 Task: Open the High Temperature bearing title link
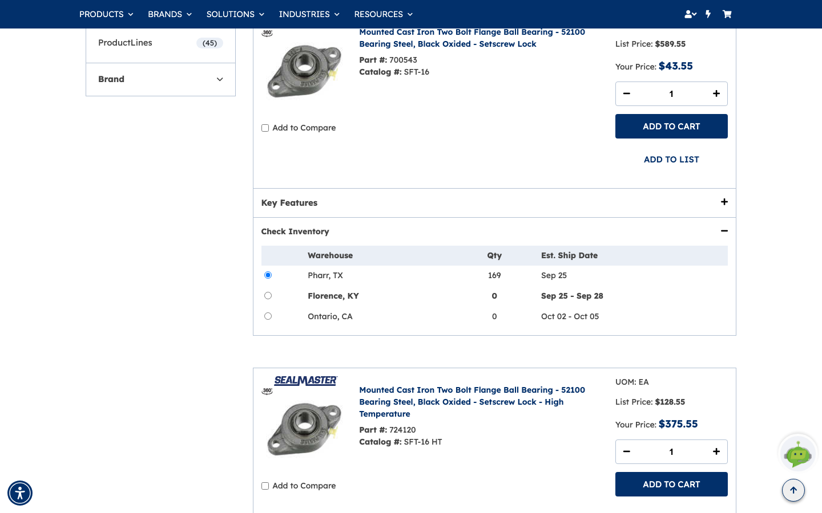472,402
